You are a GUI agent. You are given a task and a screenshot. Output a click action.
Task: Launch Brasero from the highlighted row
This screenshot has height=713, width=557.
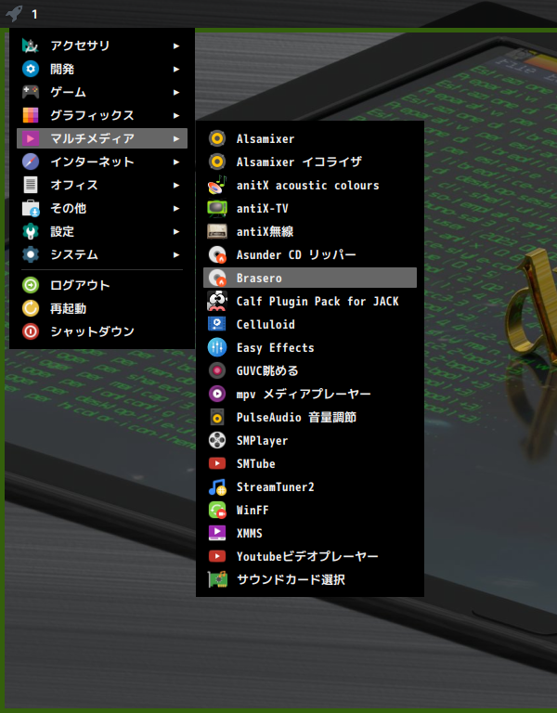coord(310,278)
